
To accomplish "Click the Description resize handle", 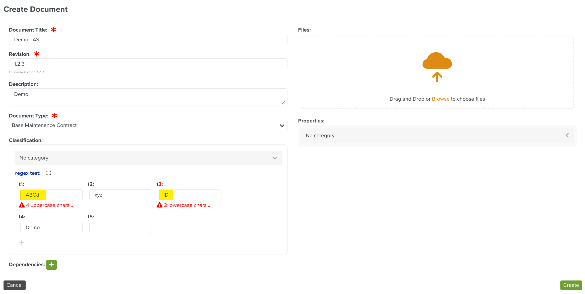I will pyautogui.click(x=283, y=103).
